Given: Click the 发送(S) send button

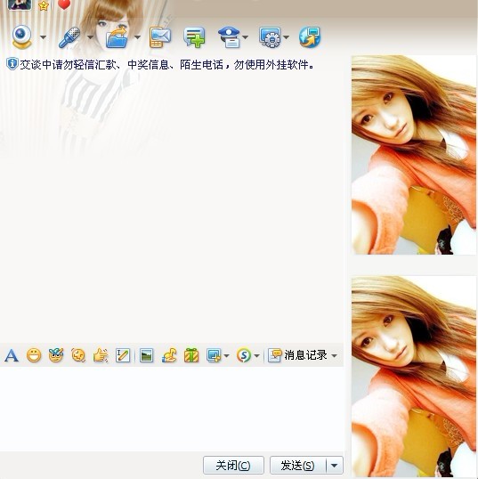Looking at the screenshot, I should point(298,466).
